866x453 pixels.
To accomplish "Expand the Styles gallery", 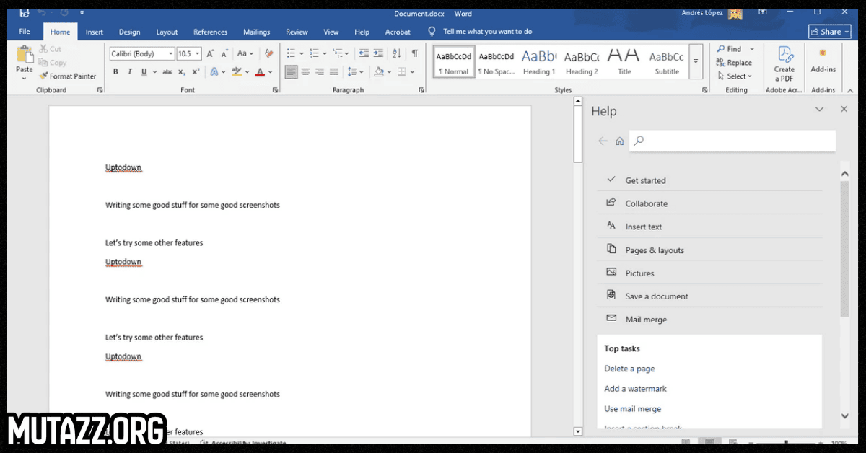I will tap(696, 62).
